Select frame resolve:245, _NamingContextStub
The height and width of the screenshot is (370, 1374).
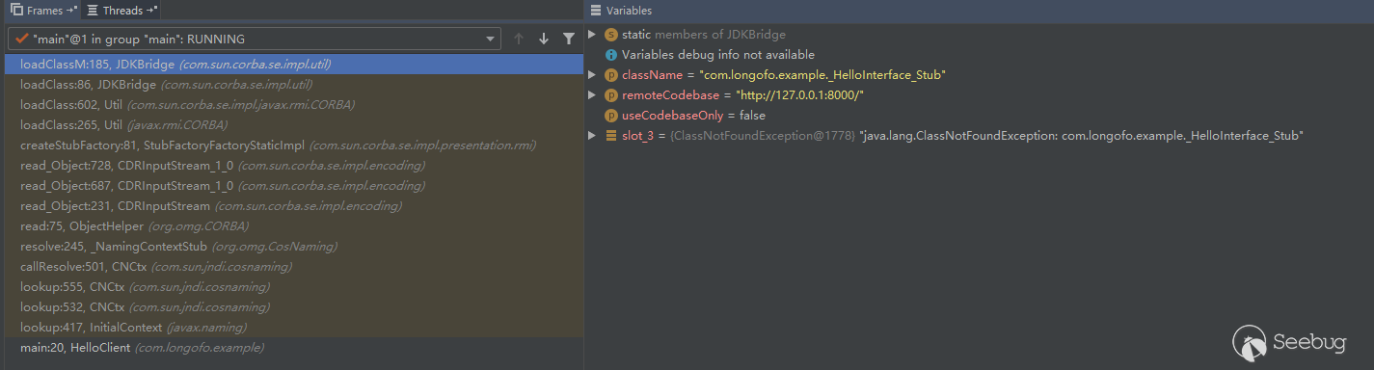tap(294, 247)
